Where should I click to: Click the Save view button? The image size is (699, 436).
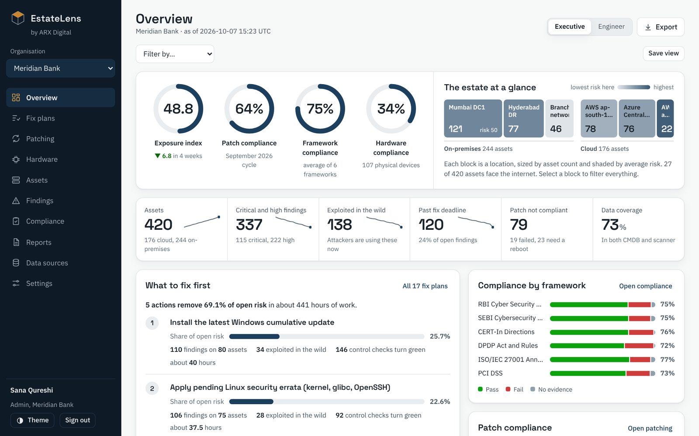(x=663, y=53)
